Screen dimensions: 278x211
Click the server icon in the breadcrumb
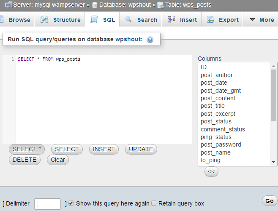[x=8, y=5]
